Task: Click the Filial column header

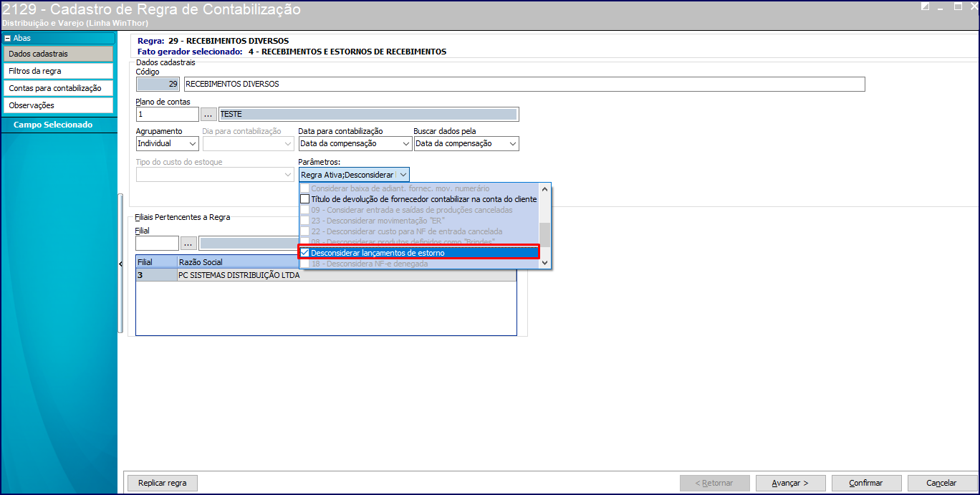Action: (x=156, y=262)
